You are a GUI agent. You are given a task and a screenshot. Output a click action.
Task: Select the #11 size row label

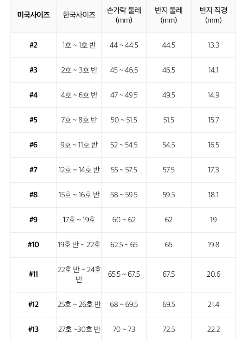tap(33, 274)
